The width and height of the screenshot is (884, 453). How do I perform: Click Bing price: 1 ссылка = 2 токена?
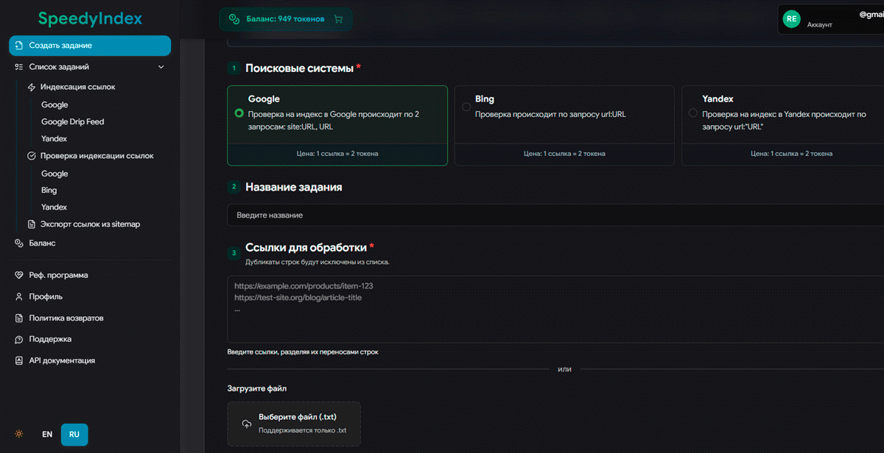pyautogui.click(x=564, y=154)
